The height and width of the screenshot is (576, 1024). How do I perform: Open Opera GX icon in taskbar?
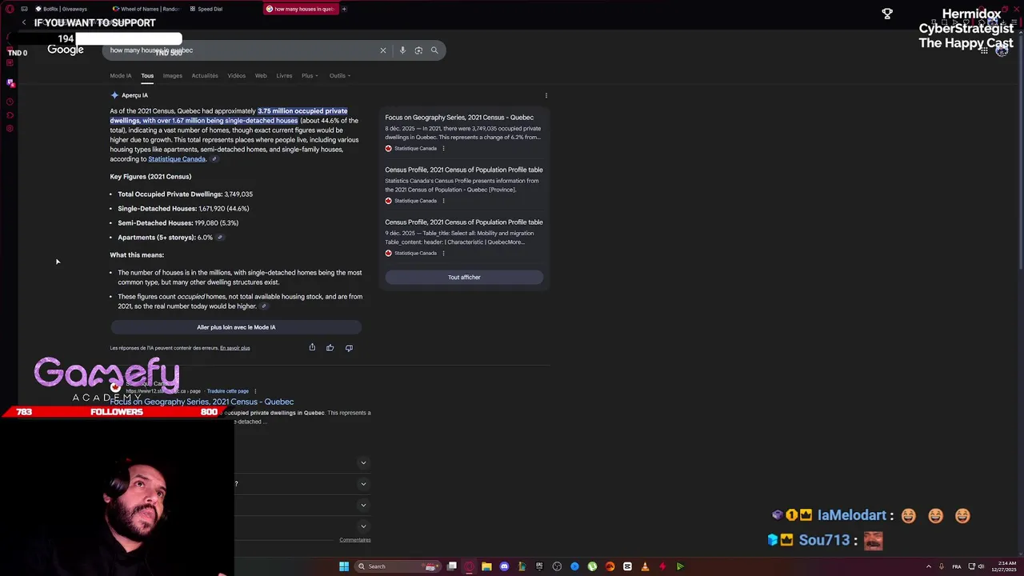[x=469, y=566]
